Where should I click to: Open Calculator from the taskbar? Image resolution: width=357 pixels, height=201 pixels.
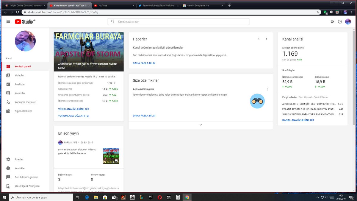[x=178, y=197]
